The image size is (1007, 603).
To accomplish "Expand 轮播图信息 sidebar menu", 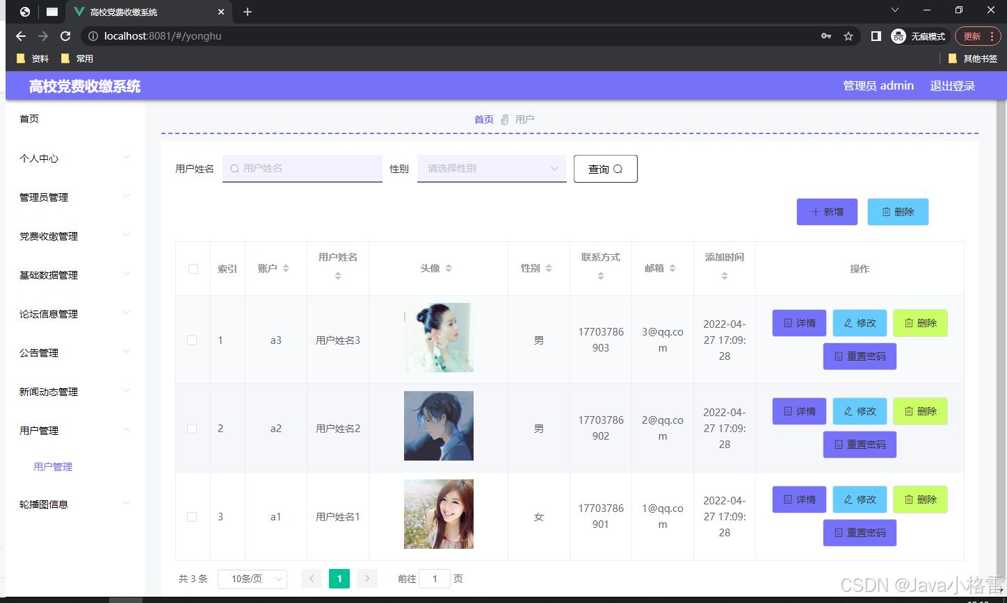I will (74, 504).
